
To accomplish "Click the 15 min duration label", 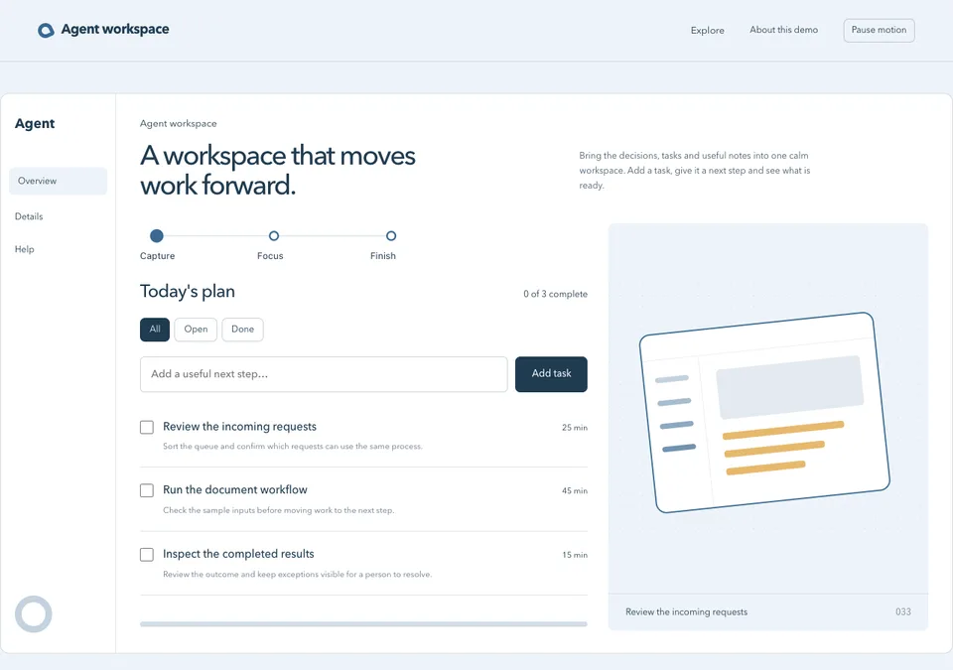I will tap(575, 555).
